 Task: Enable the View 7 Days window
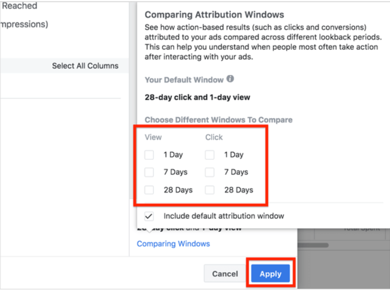(x=149, y=172)
